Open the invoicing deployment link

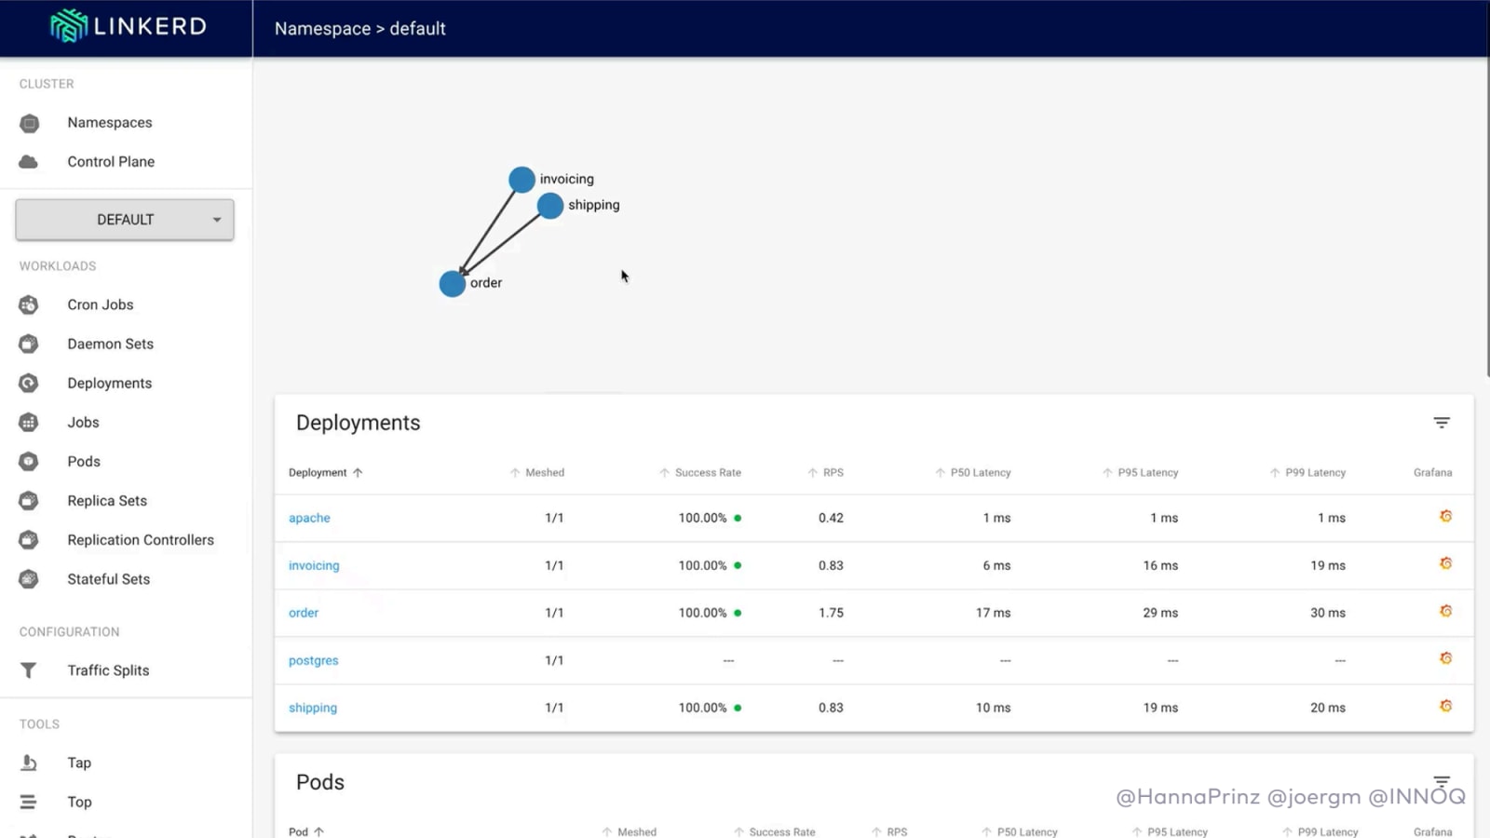[x=314, y=565]
